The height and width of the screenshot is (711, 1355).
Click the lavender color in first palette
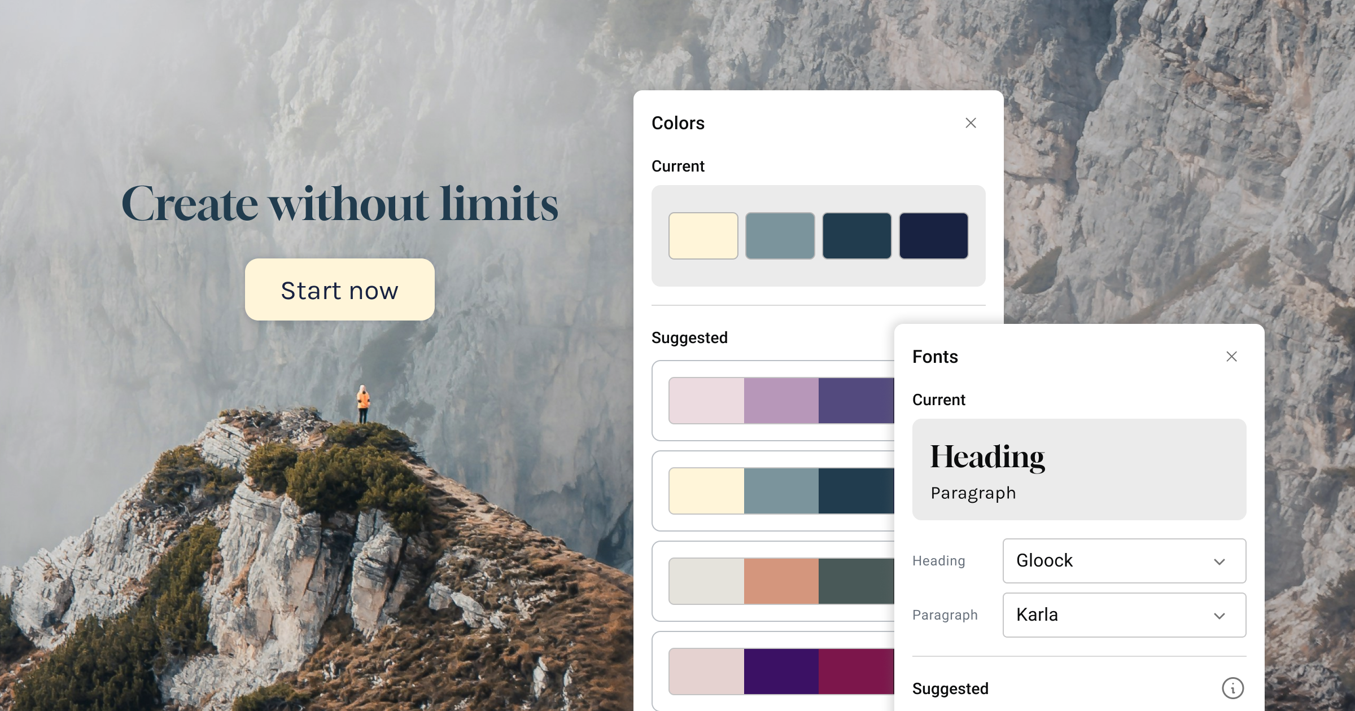781,401
